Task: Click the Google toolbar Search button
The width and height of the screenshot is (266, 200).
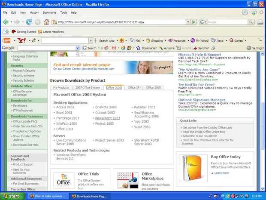Action: pos(89,48)
